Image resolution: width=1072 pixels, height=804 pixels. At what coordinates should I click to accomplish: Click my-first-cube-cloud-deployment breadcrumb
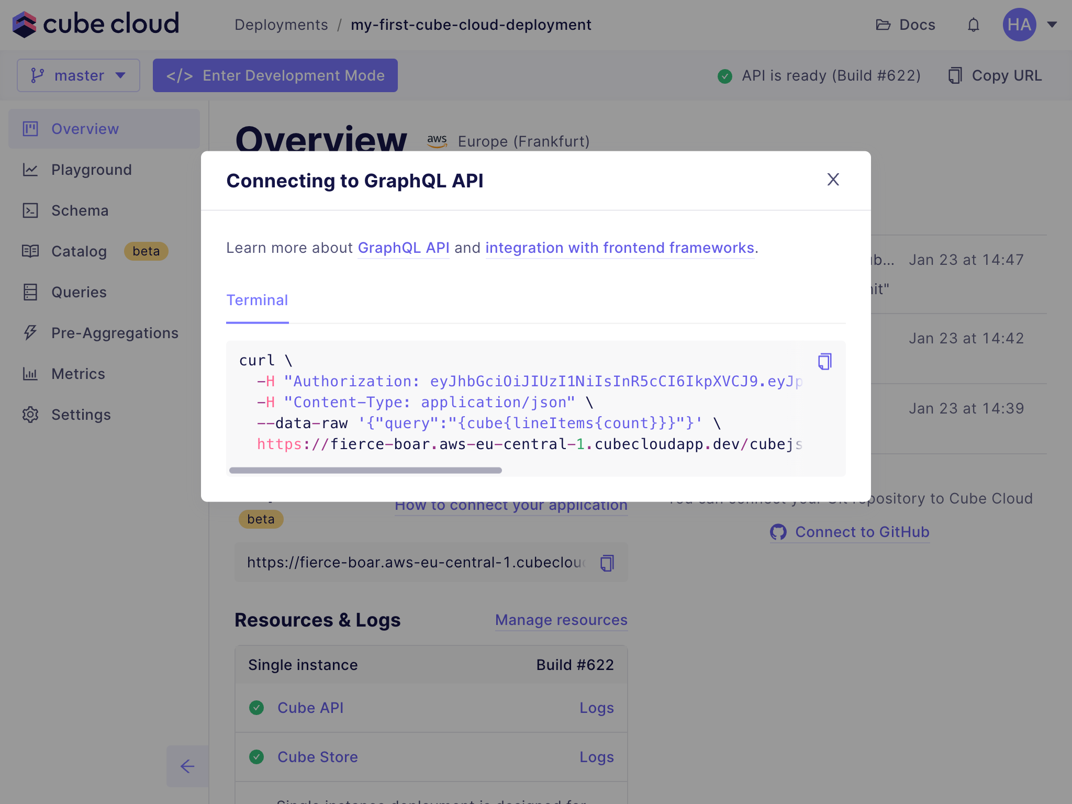pyautogui.click(x=471, y=25)
